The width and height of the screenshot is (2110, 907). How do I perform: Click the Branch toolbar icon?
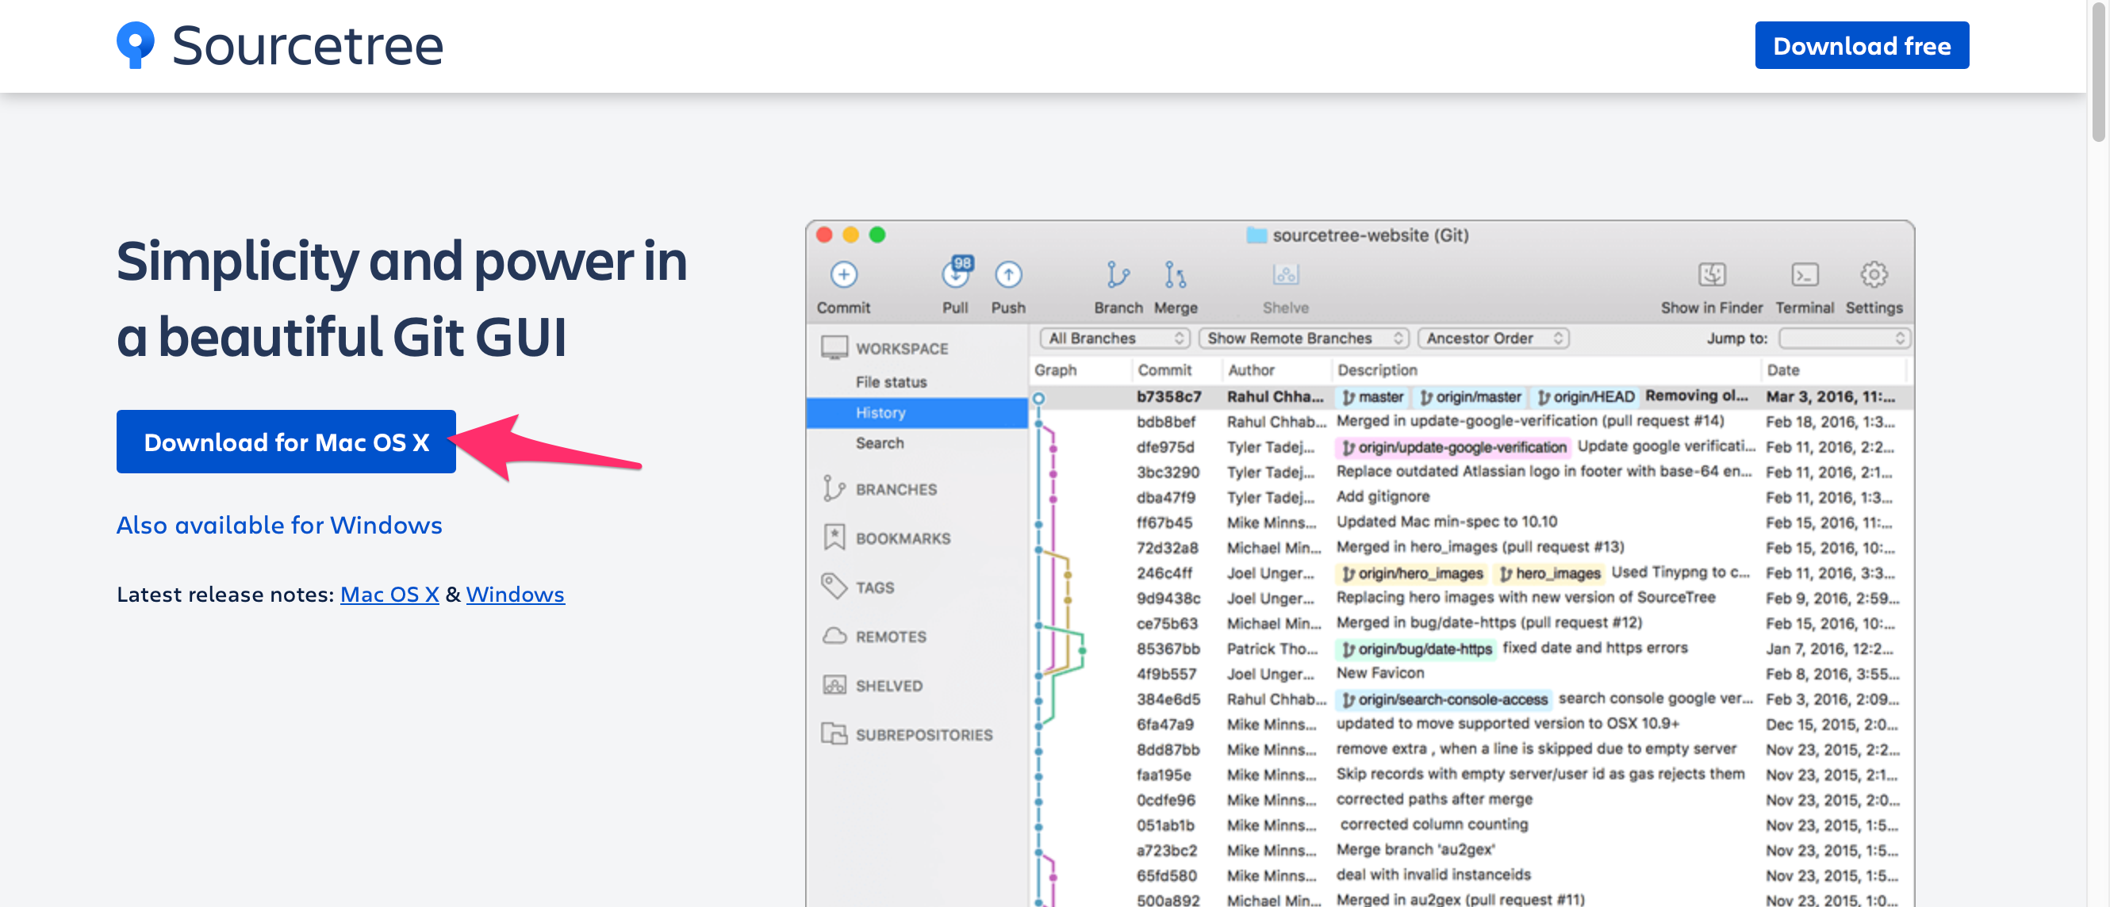click(x=1117, y=275)
